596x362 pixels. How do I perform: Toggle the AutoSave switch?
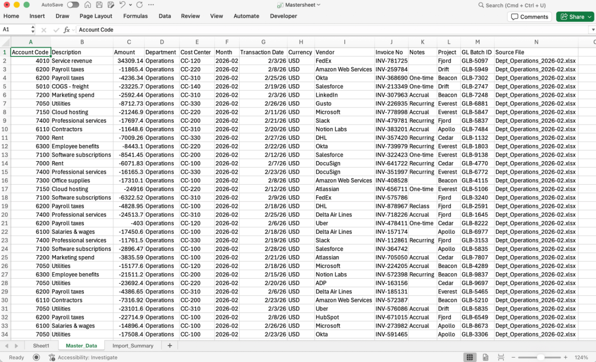point(73,5)
